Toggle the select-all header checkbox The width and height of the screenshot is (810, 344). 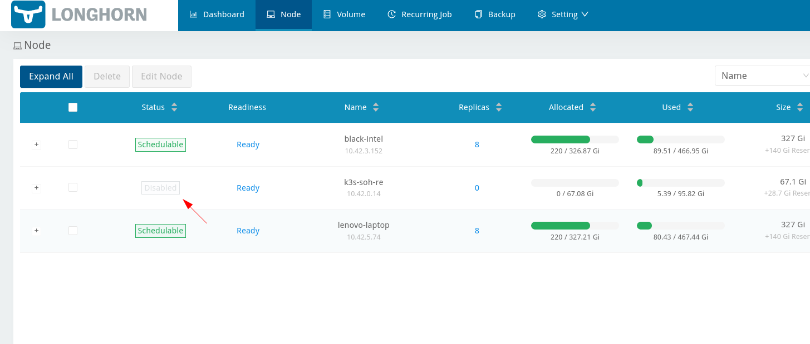click(73, 107)
